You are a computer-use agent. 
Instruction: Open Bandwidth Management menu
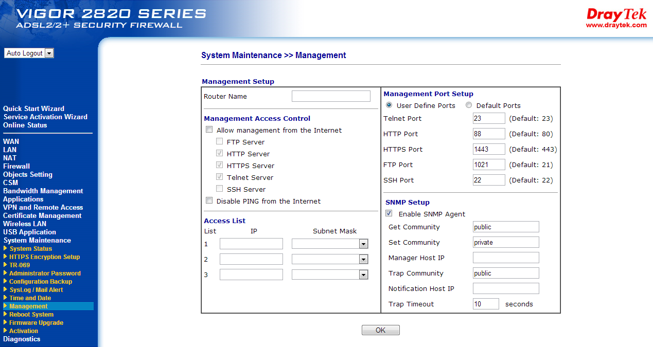click(x=43, y=191)
